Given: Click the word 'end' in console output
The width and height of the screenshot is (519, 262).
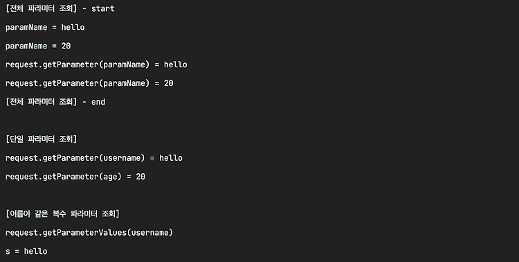Looking at the screenshot, I should pyautogui.click(x=98, y=102).
